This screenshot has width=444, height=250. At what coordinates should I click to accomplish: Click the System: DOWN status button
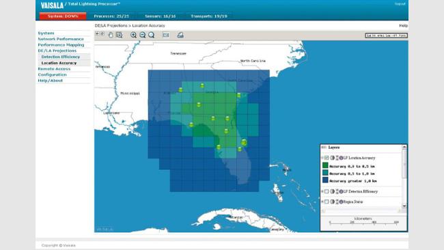[63, 16]
